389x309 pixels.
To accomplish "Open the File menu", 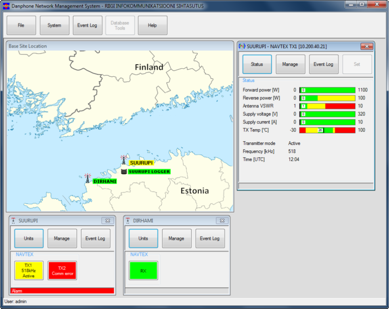I will (21, 25).
